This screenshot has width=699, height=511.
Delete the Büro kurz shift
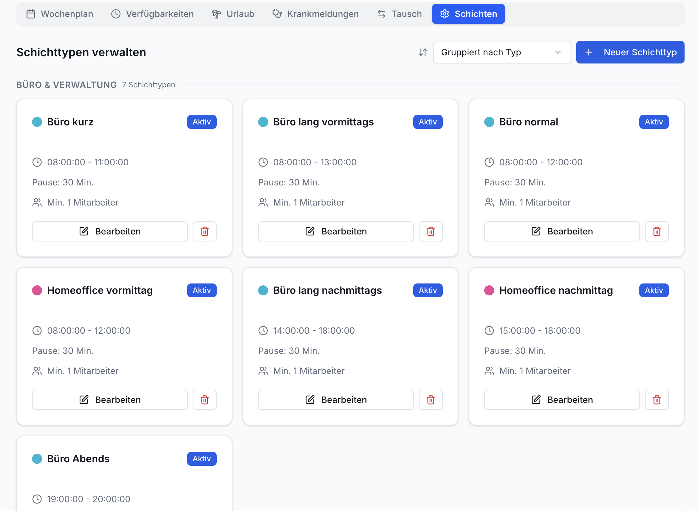205,231
